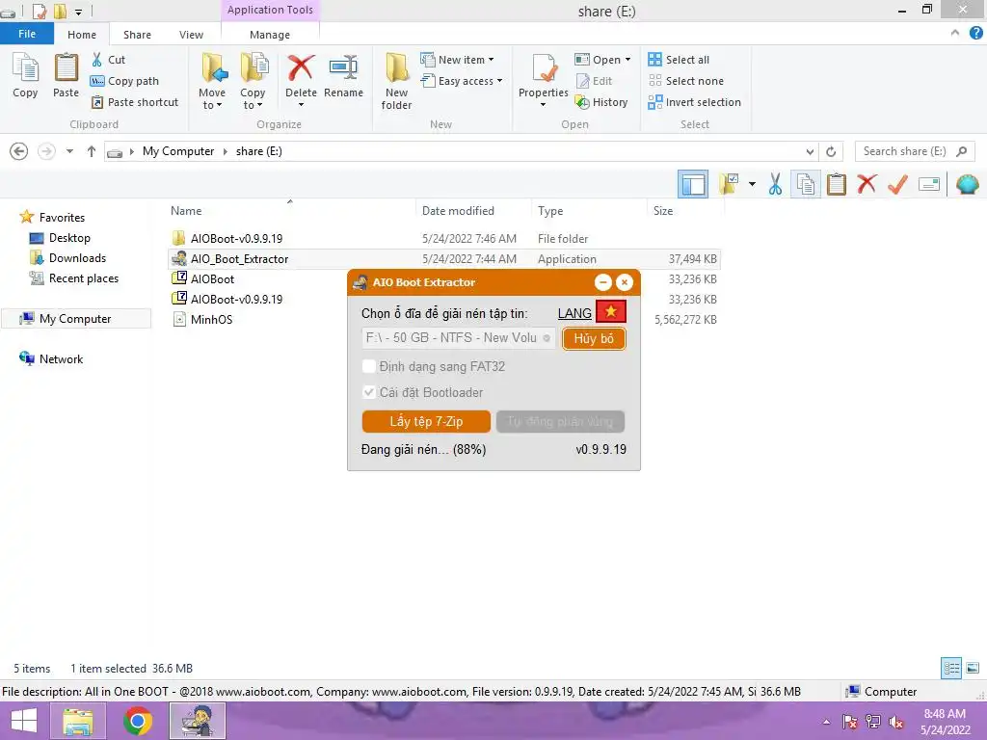Create a New folder

tap(396, 82)
